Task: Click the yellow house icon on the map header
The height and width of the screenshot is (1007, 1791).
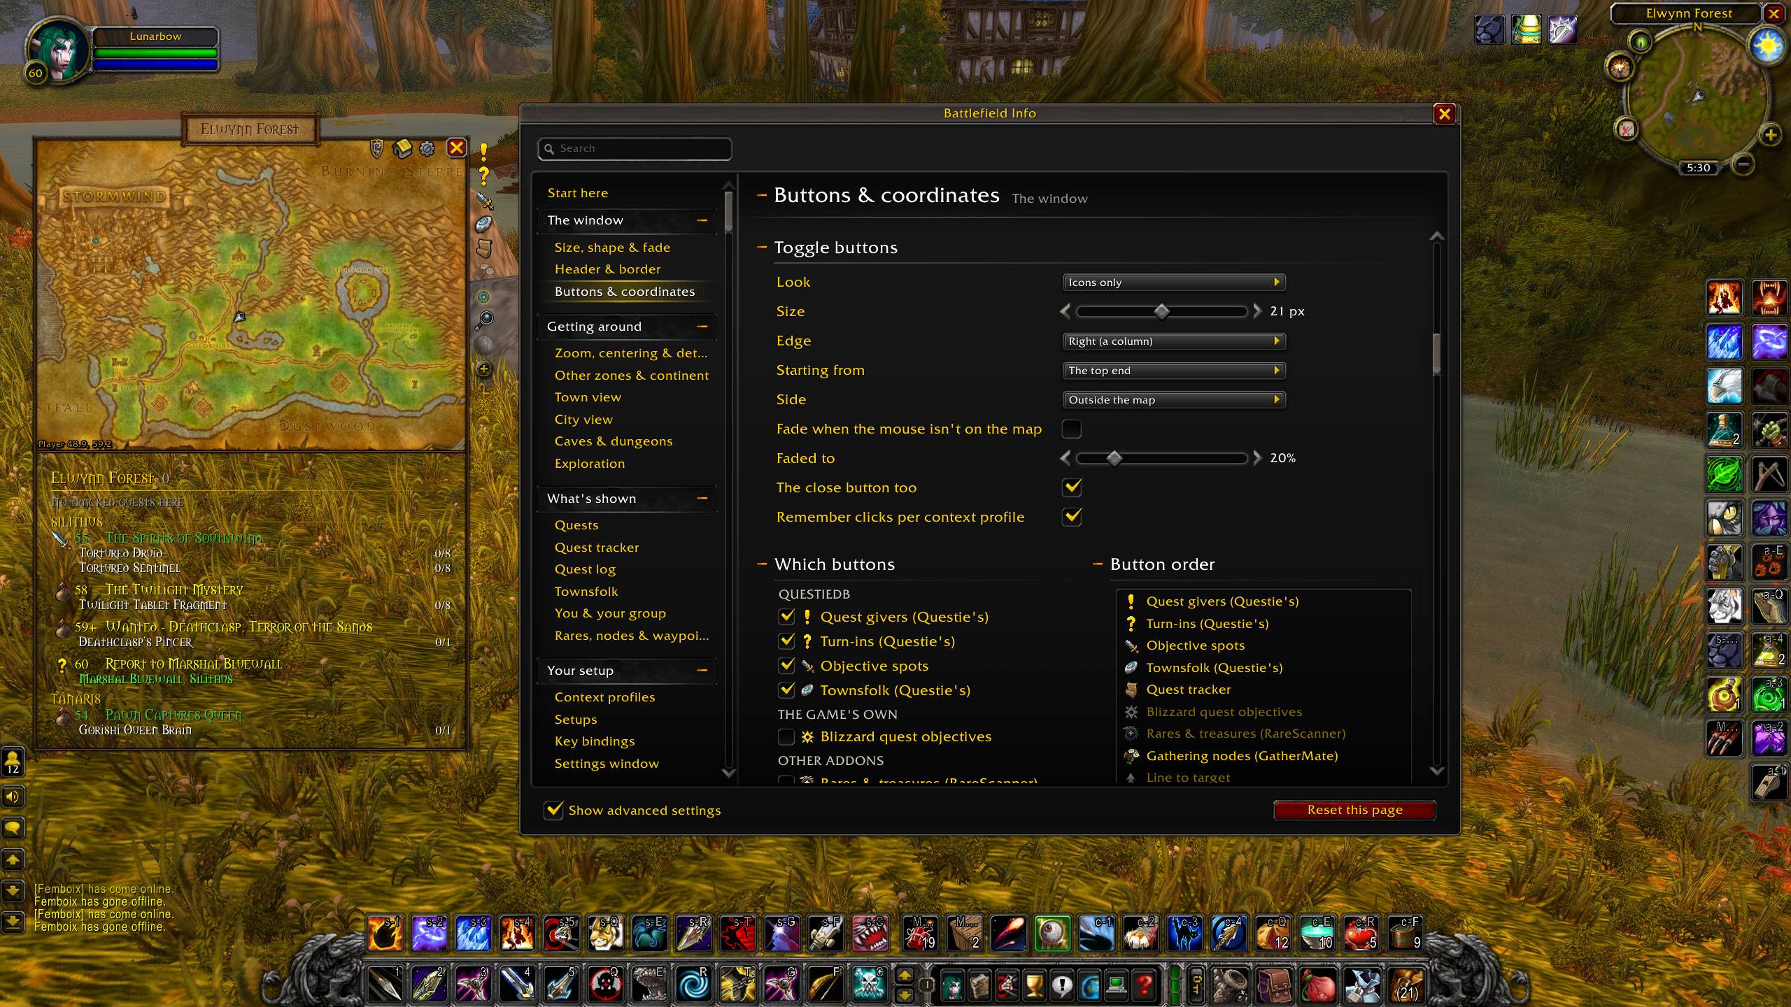Action: [402, 148]
